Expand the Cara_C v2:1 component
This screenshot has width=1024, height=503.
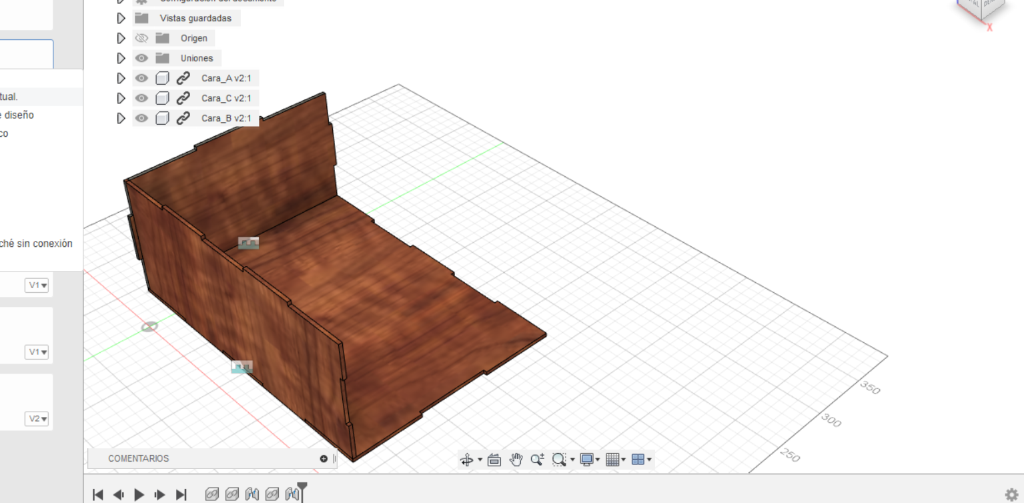[x=121, y=98]
